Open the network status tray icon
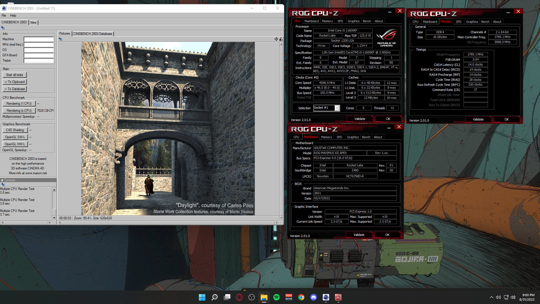 click(x=506, y=297)
